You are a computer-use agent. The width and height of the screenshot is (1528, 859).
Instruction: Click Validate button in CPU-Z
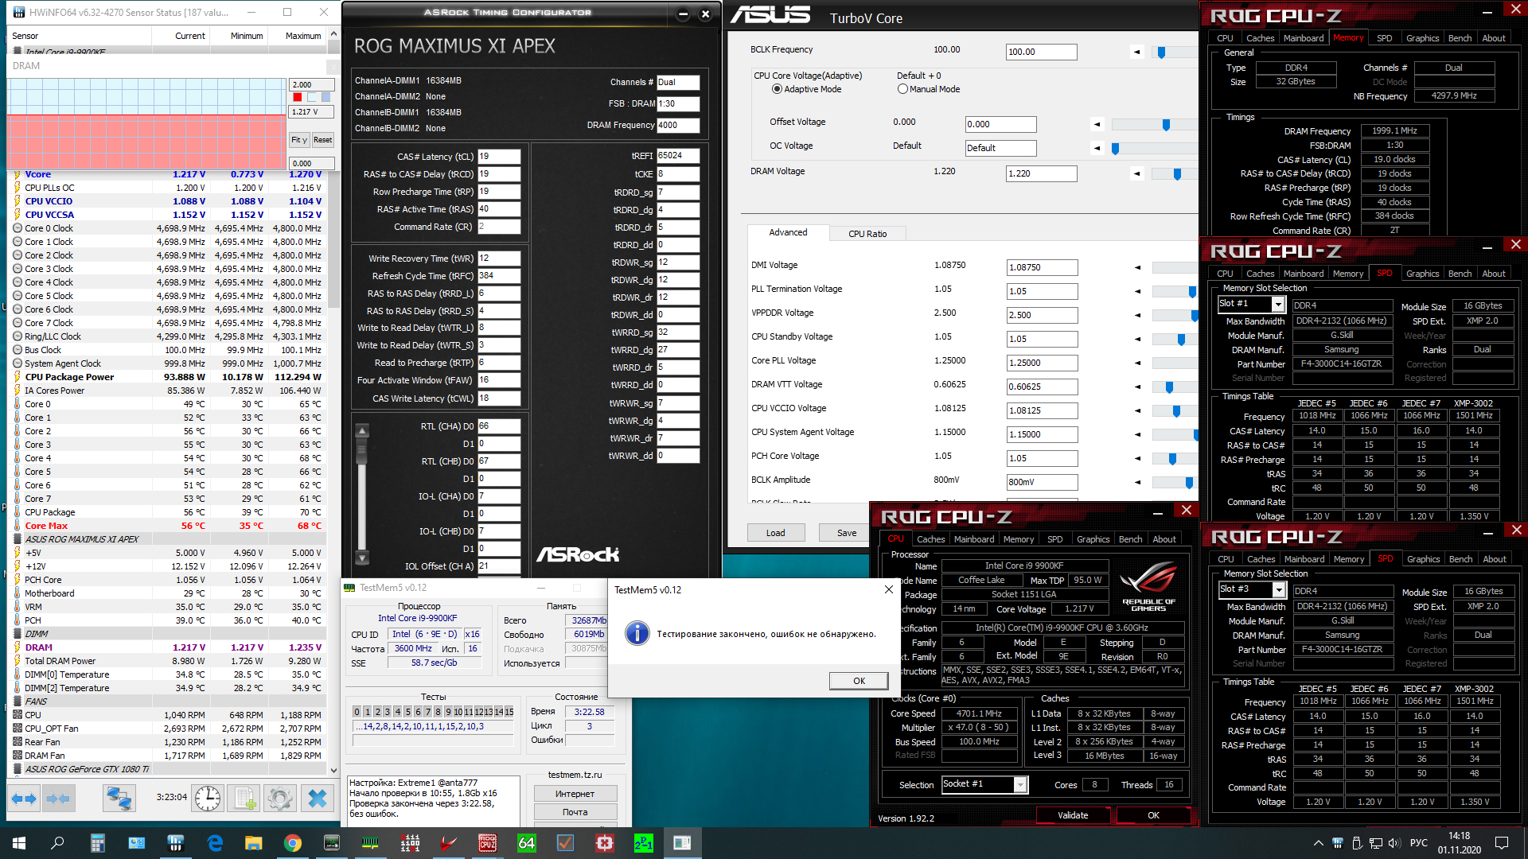(1072, 815)
